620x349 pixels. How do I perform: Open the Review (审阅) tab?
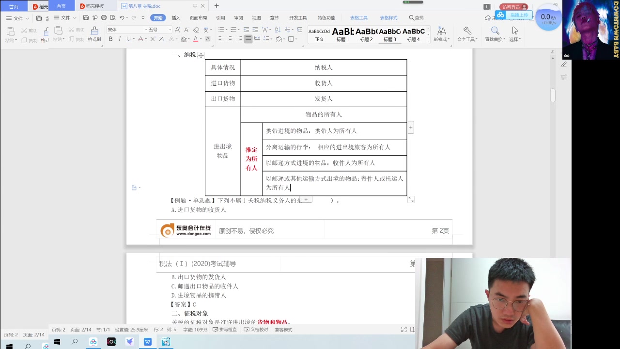[x=238, y=18]
